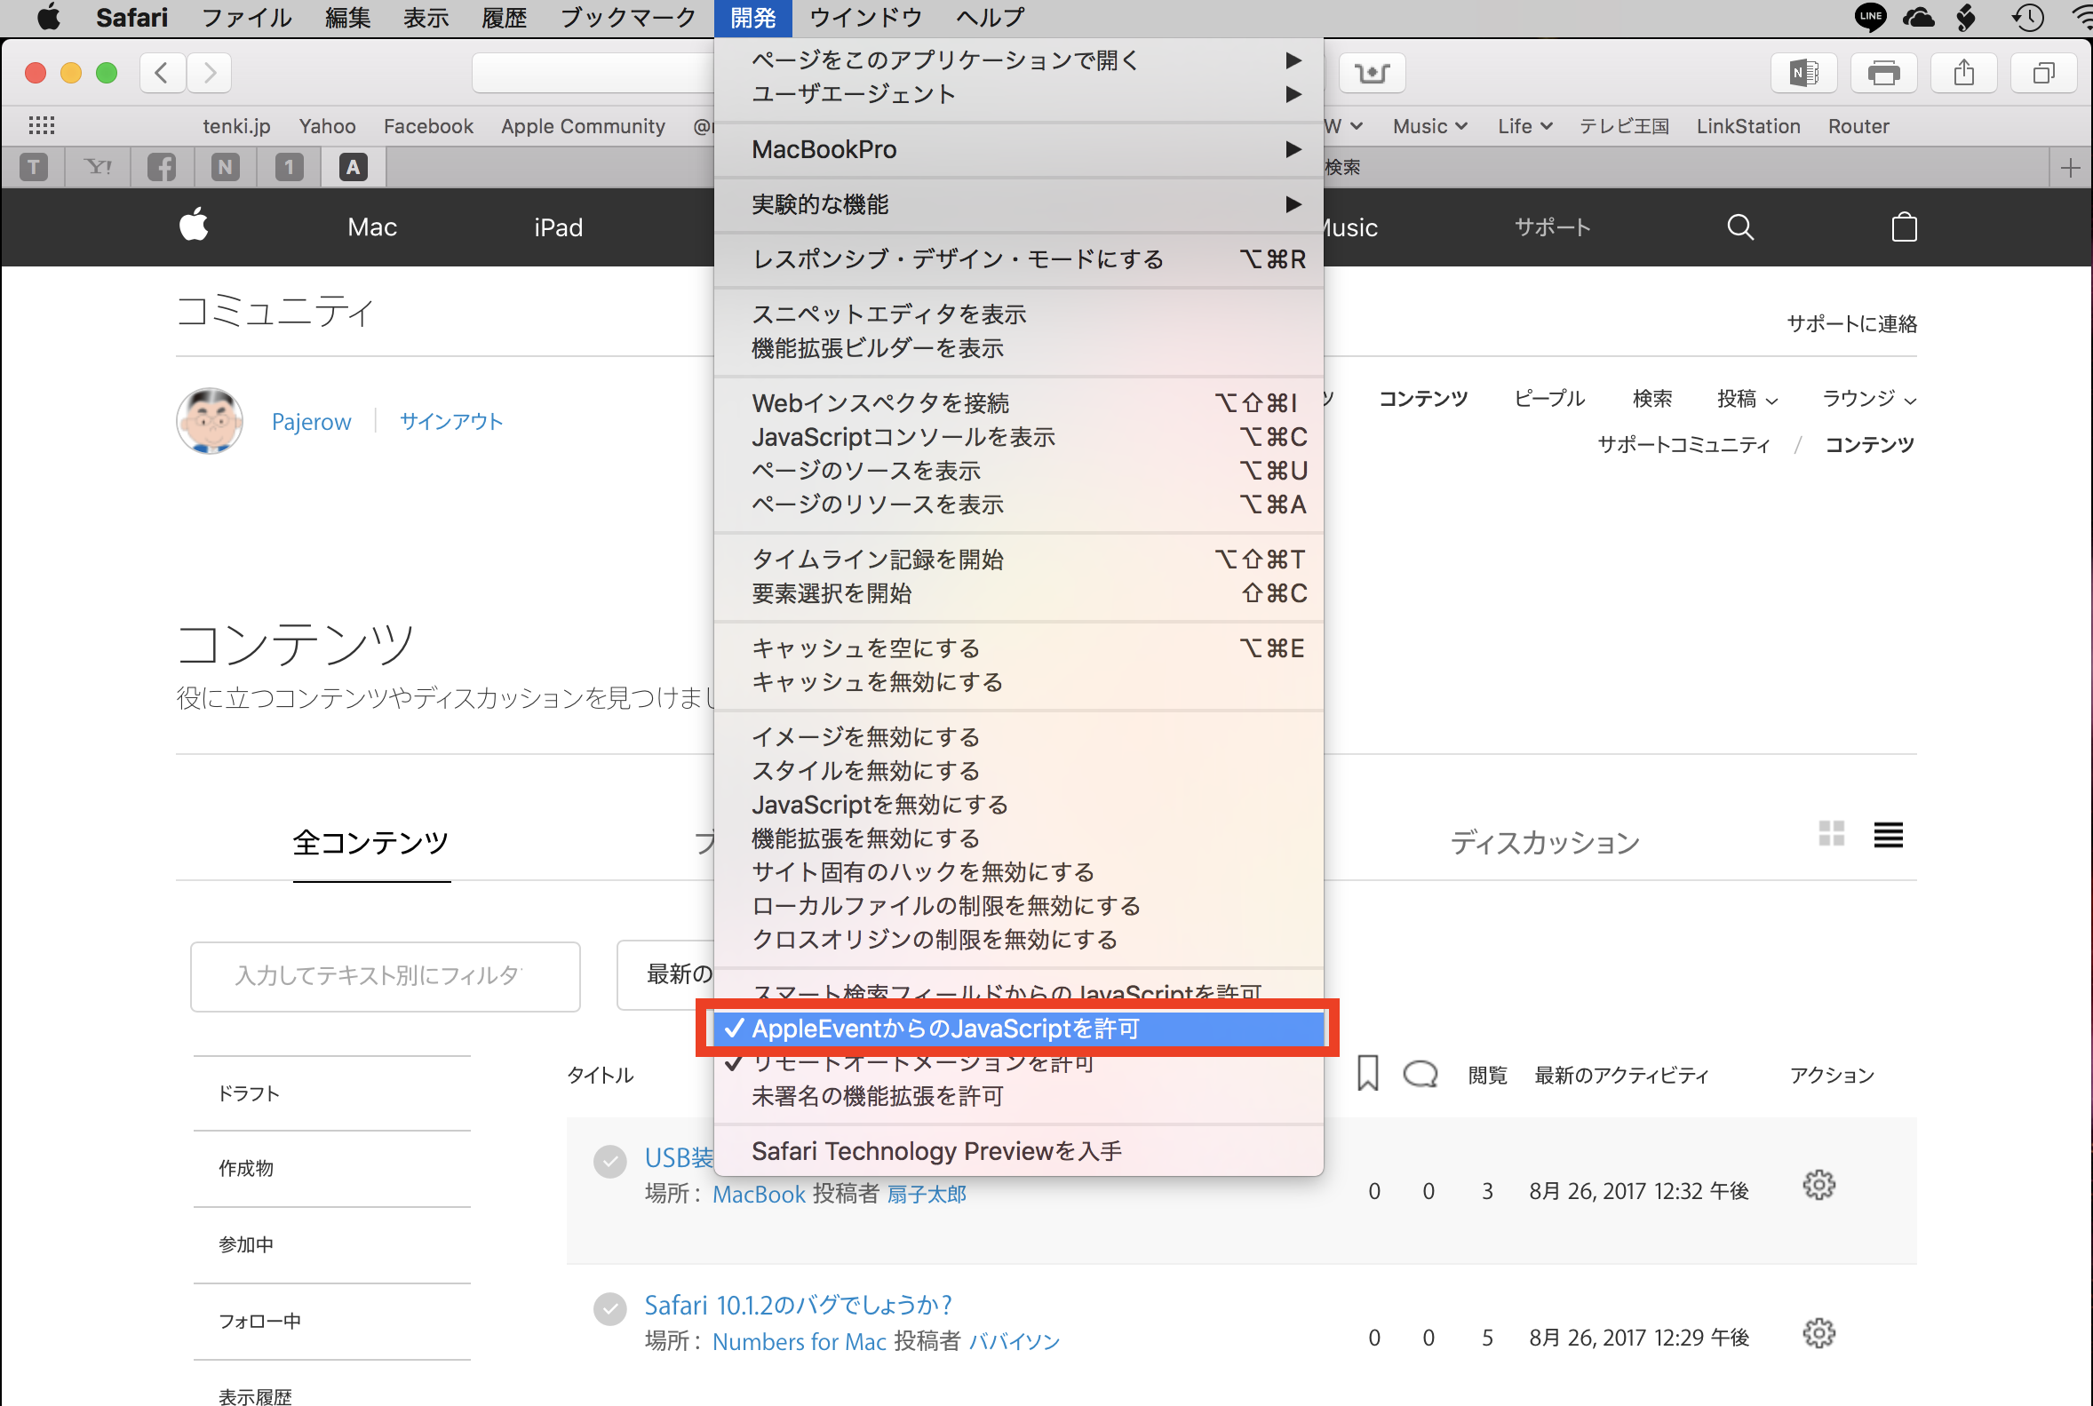Open the Safari 10.1.2のバグでしょうか？ thread
Image resolution: width=2093 pixels, height=1406 pixels.
click(x=797, y=1305)
